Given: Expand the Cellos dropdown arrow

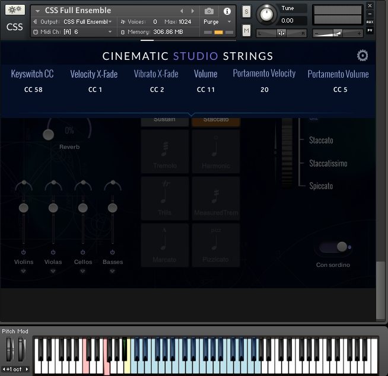Looking at the screenshot, I should 82,271.
